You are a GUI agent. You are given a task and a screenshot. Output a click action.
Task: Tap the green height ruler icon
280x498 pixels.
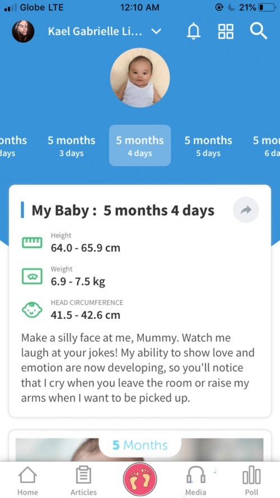pos(32,243)
